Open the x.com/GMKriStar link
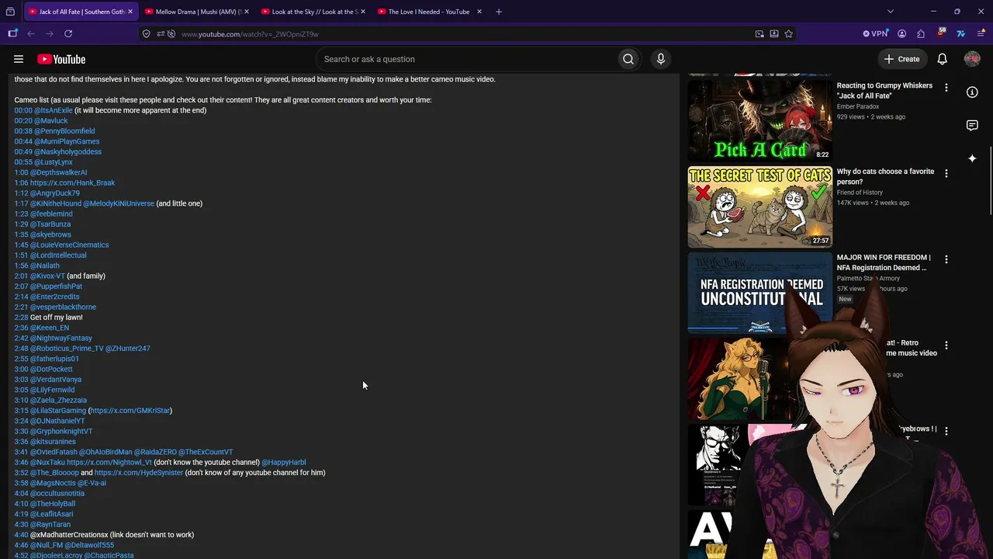 [130, 411]
